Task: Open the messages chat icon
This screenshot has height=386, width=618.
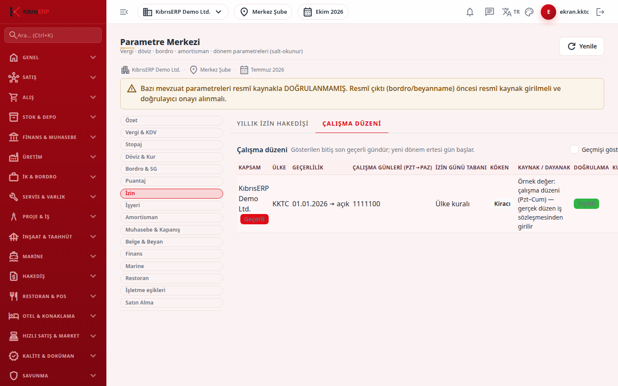Action: pyautogui.click(x=490, y=12)
